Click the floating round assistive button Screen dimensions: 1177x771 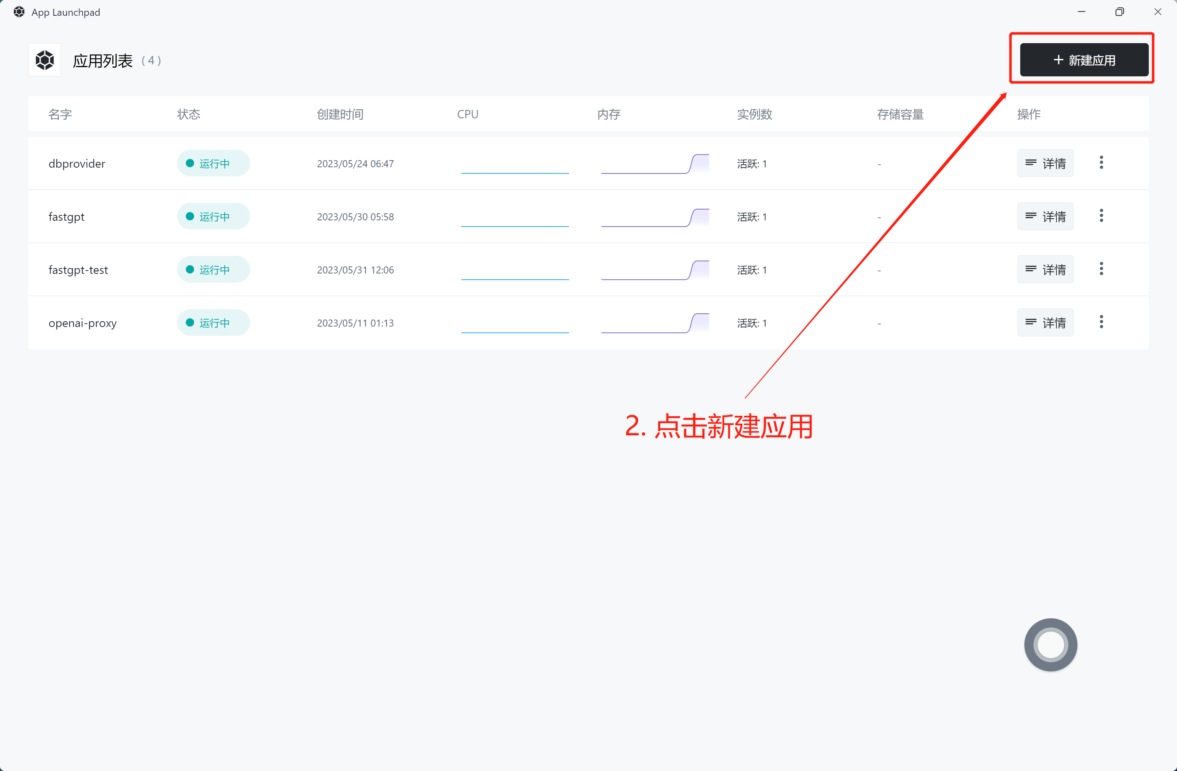click(x=1051, y=645)
